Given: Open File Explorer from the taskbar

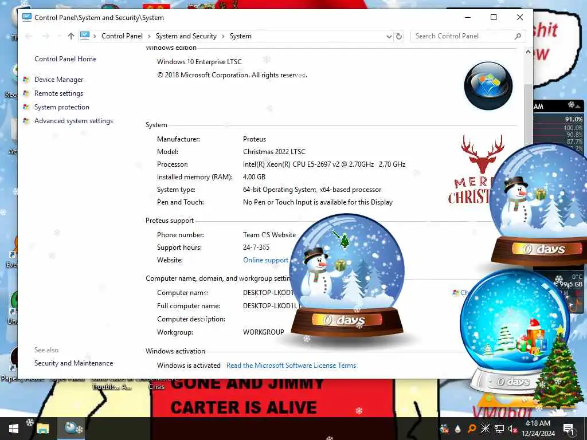Looking at the screenshot, I should (42, 429).
